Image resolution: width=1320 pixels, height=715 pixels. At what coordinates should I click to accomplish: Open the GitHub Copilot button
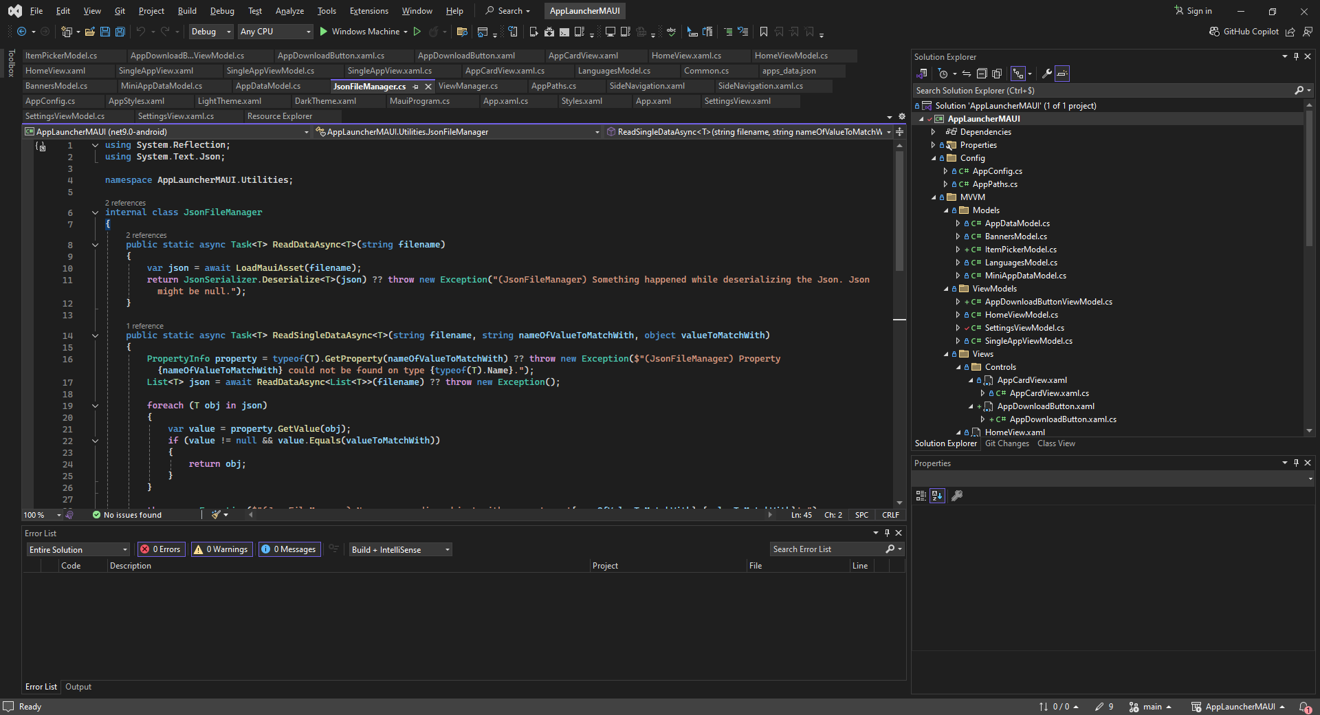(x=1244, y=32)
